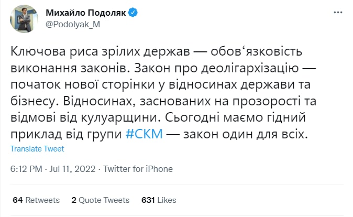This screenshot has height=217, width=353.
Task: Click the bold number 631
Action: [148, 200]
